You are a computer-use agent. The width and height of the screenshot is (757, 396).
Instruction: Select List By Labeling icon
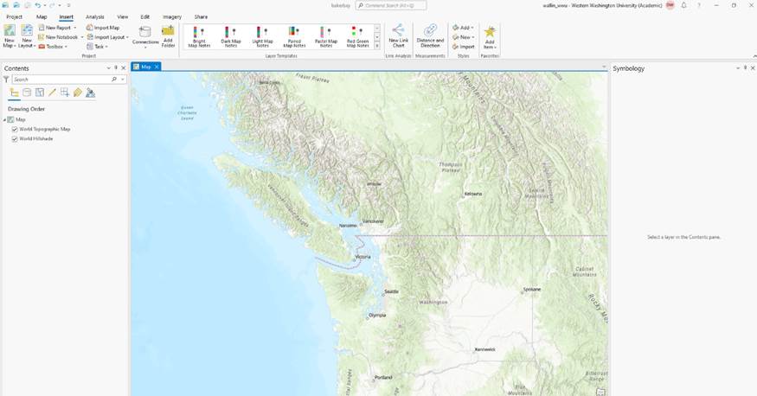[x=77, y=93]
